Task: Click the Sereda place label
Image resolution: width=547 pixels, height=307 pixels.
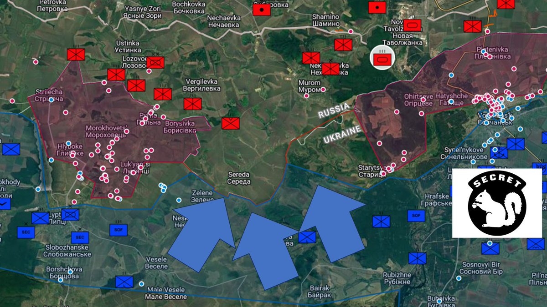Action: click(x=239, y=178)
